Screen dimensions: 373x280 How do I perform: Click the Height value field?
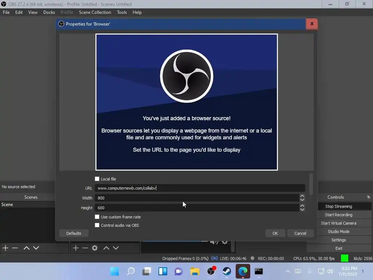tap(197, 208)
